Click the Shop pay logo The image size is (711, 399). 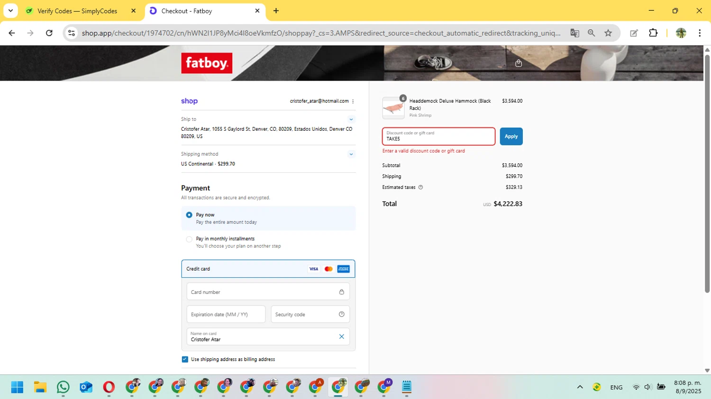[x=189, y=101]
